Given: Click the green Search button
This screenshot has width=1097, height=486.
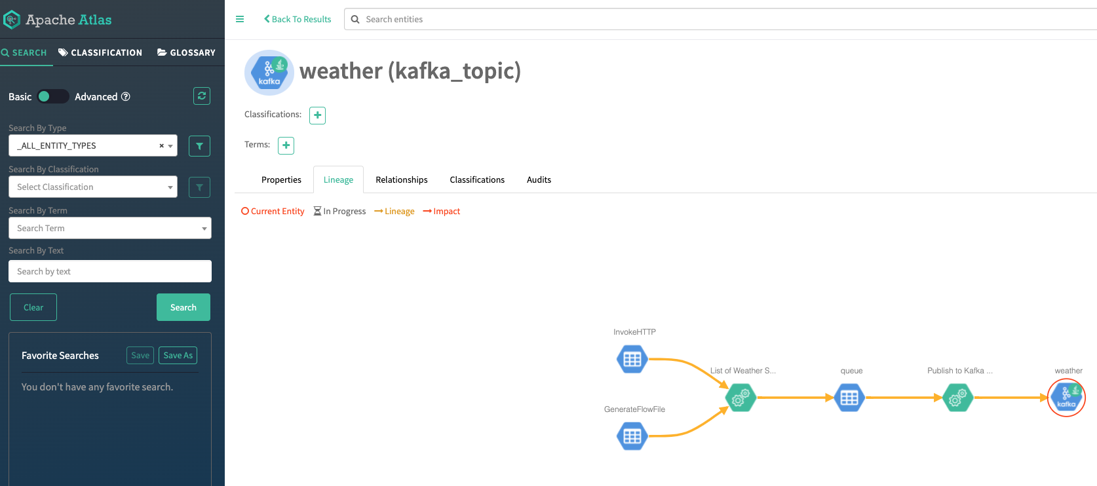Looking at the screenshot, I should click(x=183, y=307).
